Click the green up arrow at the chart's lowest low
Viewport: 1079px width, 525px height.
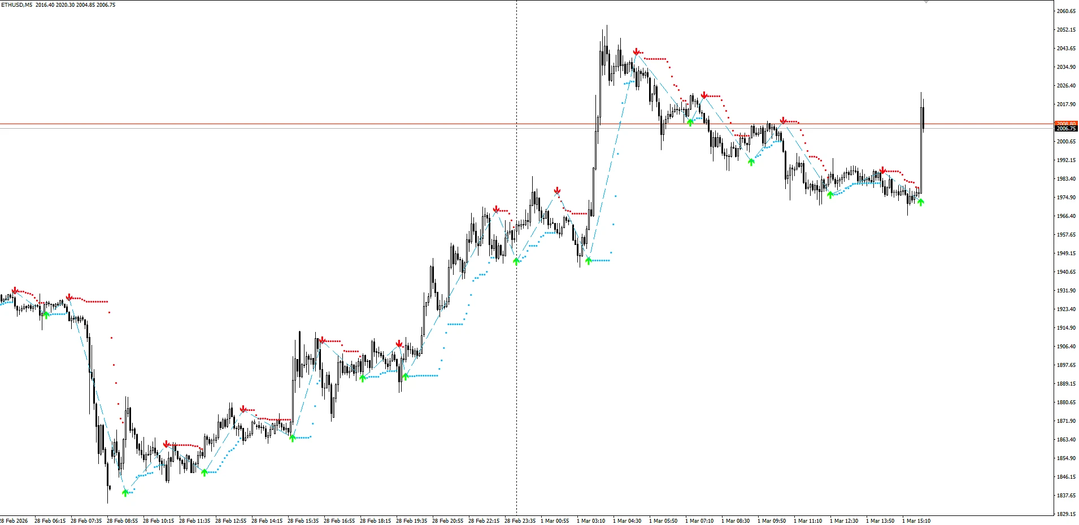pos(125,492)
